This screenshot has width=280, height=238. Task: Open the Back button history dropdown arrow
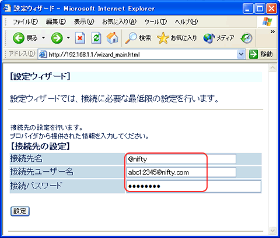[44, 38]
